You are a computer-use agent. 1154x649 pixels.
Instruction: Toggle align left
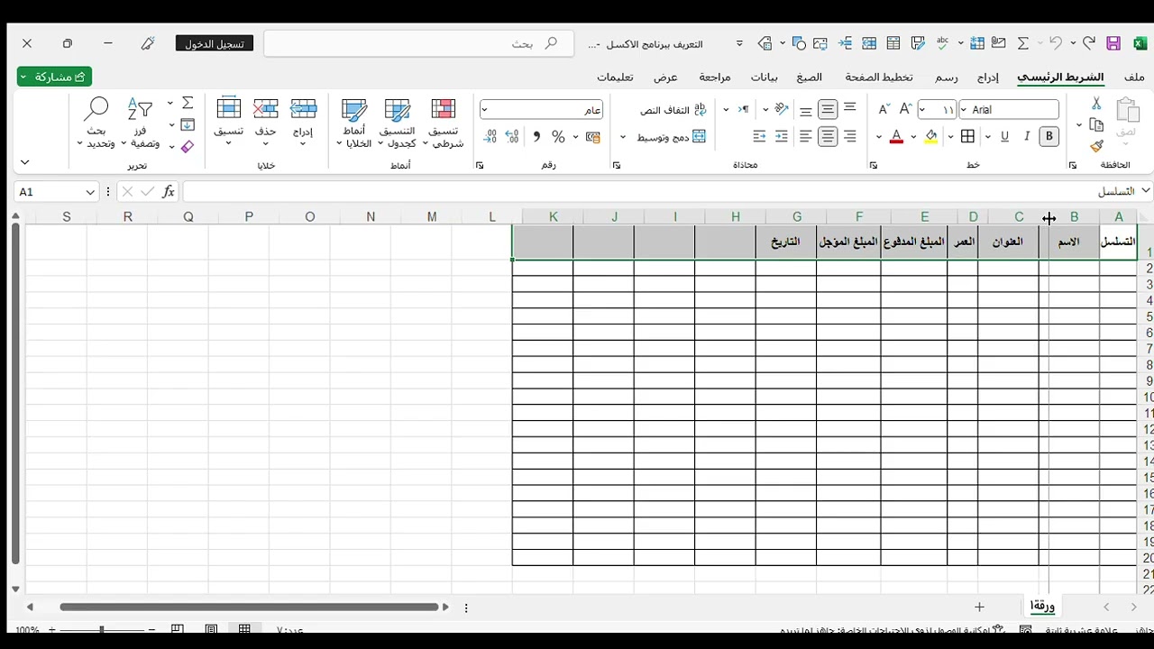click(x=805, y=136)
